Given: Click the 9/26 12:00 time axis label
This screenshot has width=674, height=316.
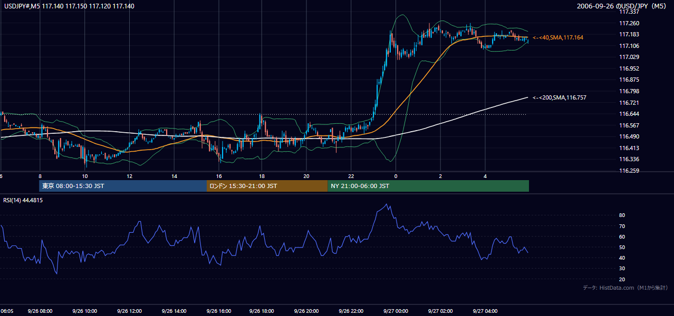Looking at the screenshot, I should click(x=129, y=311).
